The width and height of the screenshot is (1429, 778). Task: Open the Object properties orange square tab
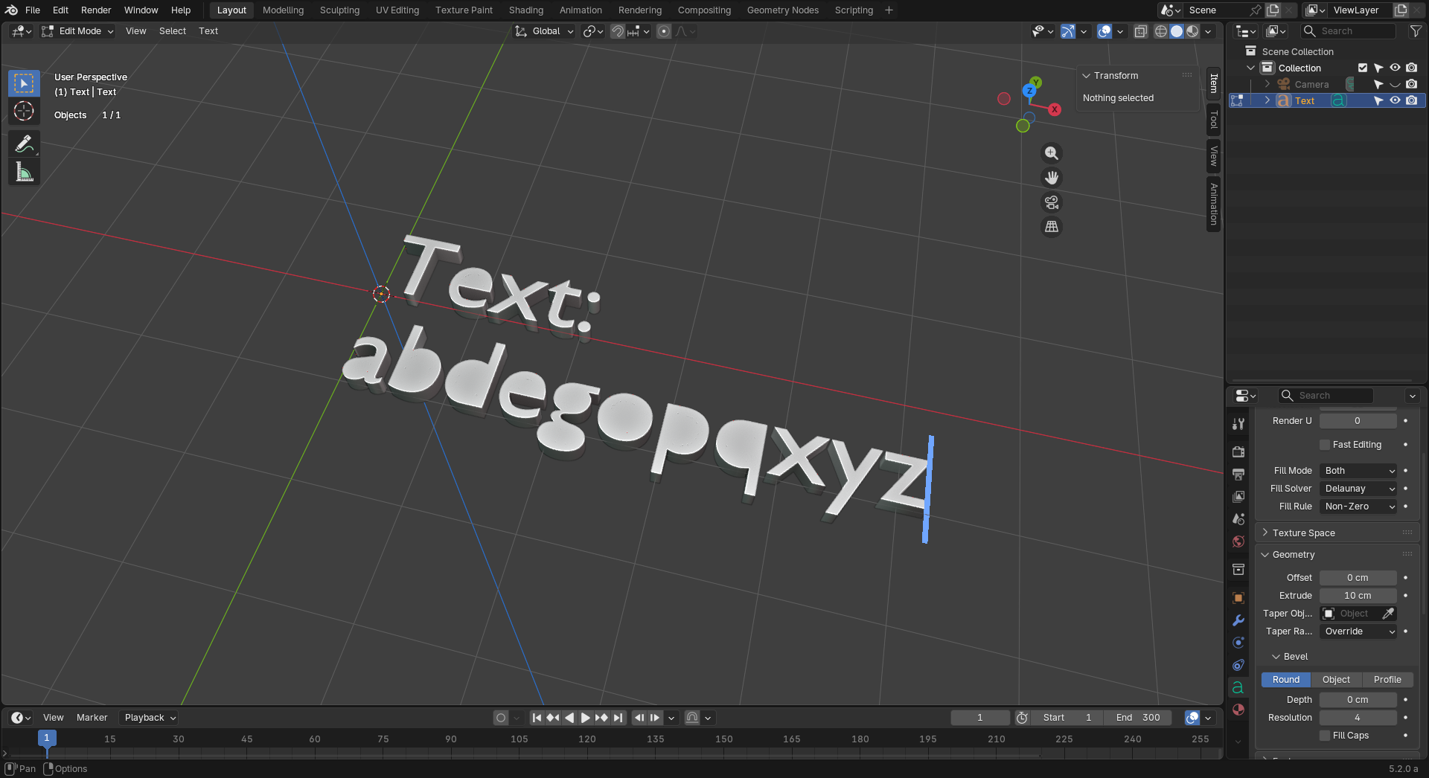point(1238,598)
